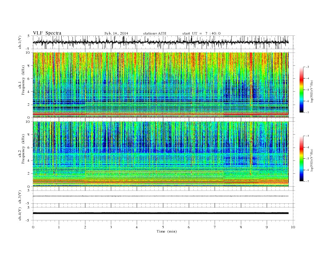330x255 pixels.
Task: Click the 'ch.3(V)' axis label
Action: point(20,197)
